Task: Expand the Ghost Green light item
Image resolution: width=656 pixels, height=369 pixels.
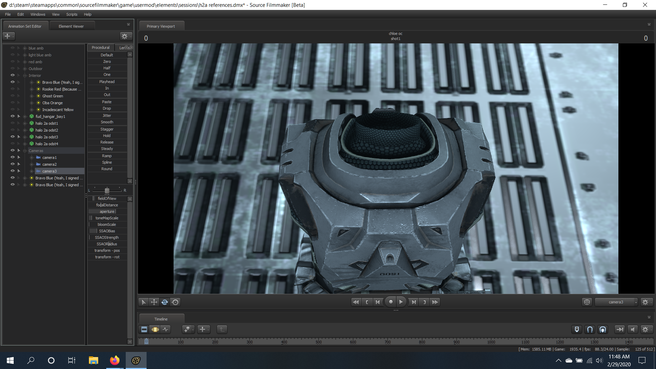Action: coord(31,96)
